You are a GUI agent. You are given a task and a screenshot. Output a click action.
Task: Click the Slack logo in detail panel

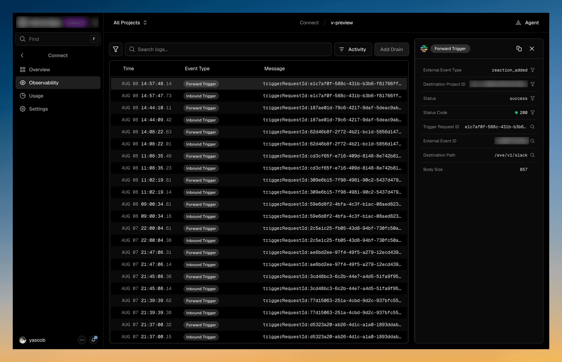coord(424,49)
